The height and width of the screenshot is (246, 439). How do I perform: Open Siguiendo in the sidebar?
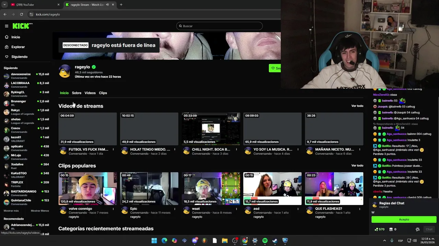(19, 57)
